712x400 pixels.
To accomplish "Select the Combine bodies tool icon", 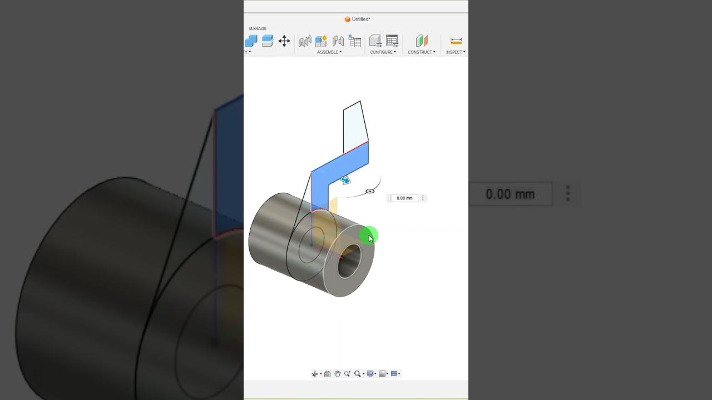I will (x=251, y=41).
